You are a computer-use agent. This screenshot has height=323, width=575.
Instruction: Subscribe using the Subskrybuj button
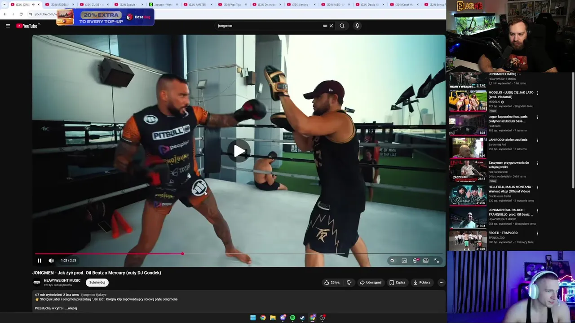[x=97, y=283]
